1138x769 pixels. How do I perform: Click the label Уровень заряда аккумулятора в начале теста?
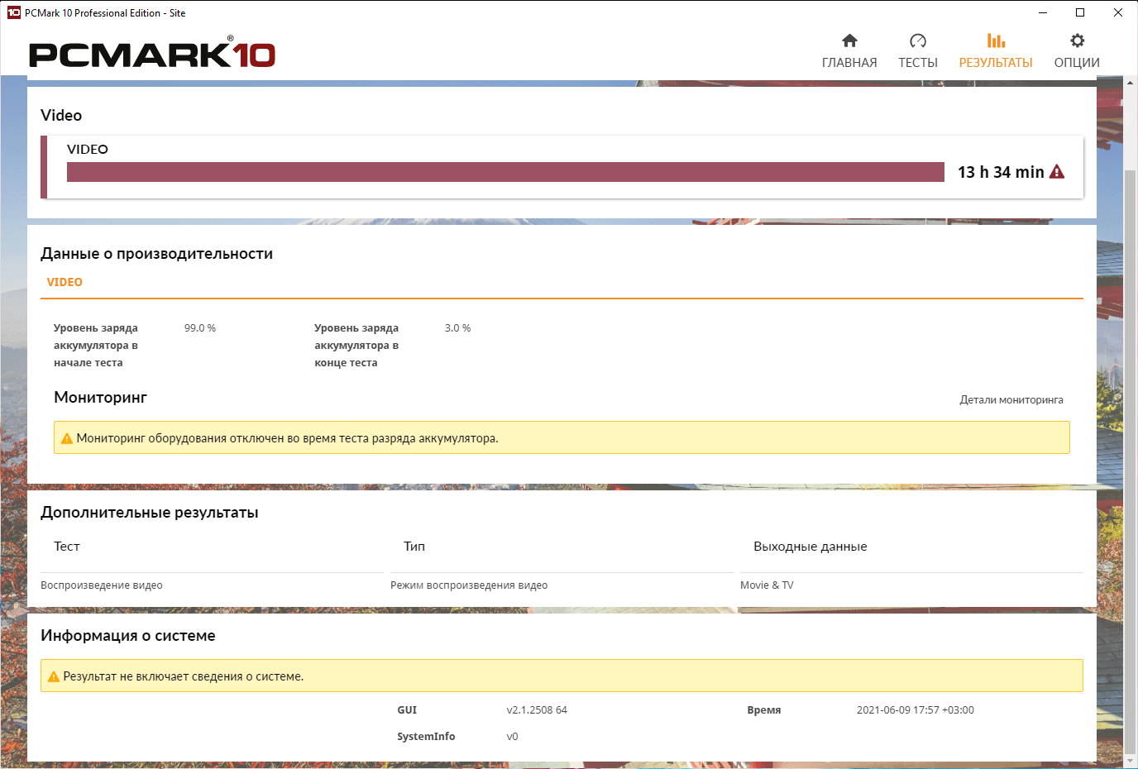[96, 346]
